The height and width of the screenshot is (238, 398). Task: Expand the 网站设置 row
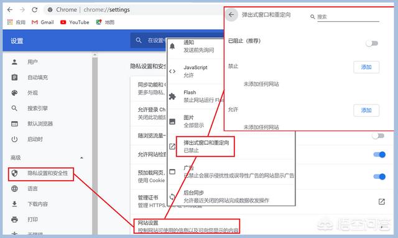(x=187, y=226)
